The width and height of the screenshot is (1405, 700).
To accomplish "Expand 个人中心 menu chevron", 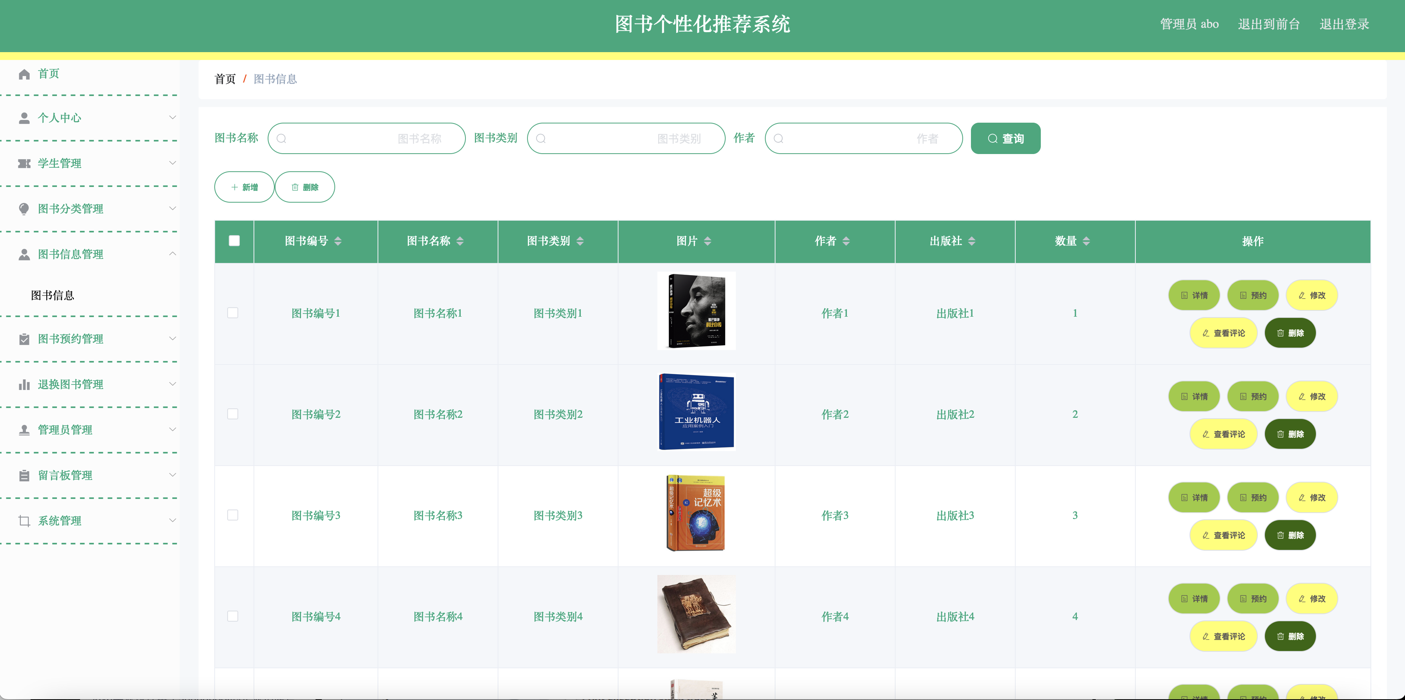I will click(x=172, y=118).
